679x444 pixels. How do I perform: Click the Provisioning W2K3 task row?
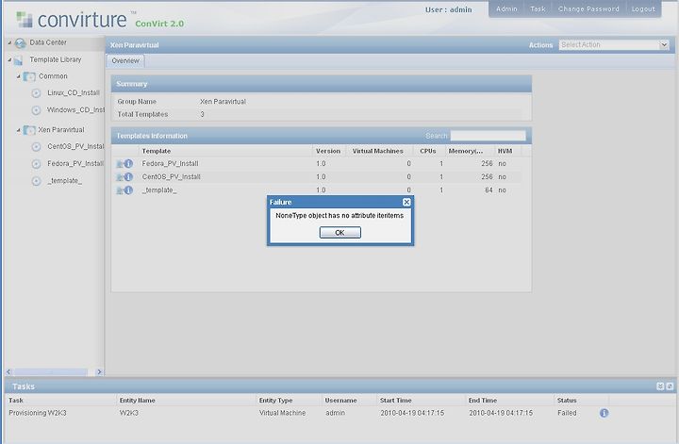pos(306,413)
